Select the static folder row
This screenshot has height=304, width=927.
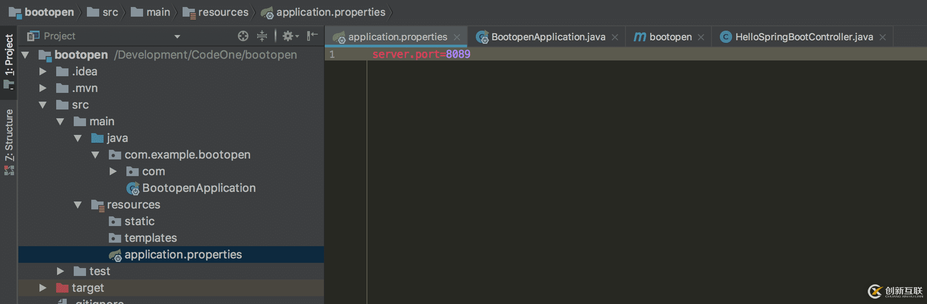click(171, 221)
